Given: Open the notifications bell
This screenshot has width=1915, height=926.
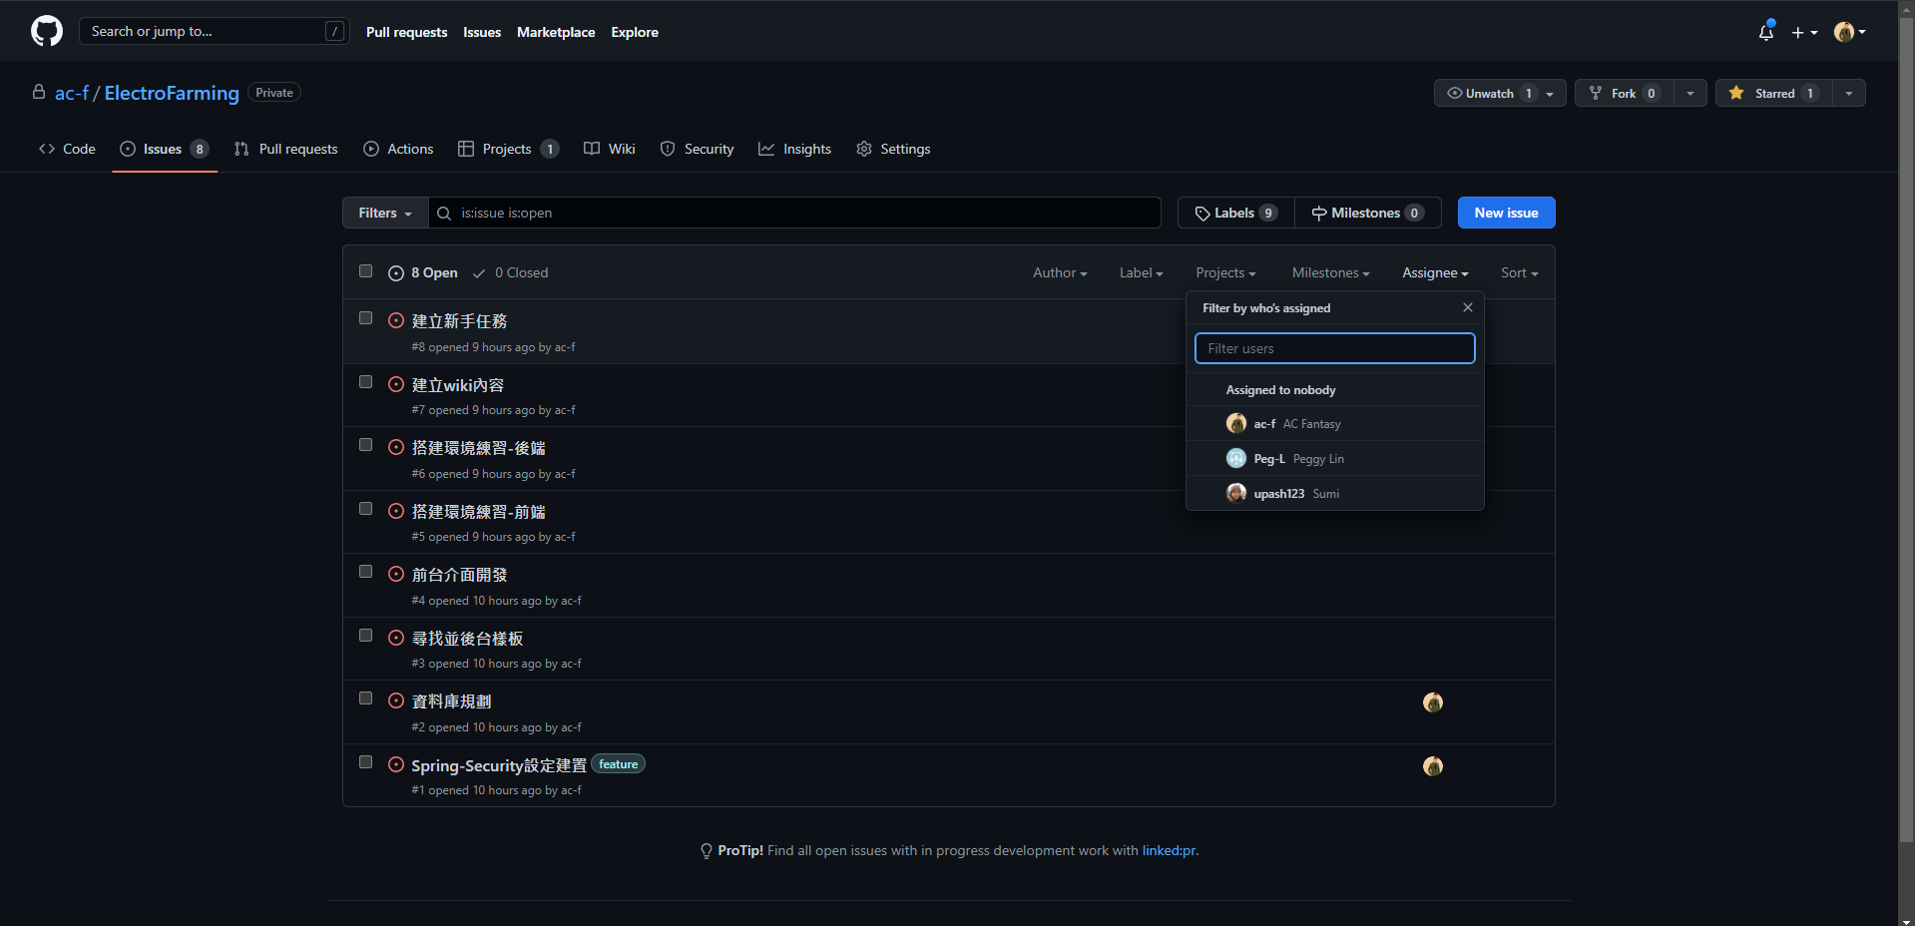Looking at the screenshot, I should click(1766, 32).
